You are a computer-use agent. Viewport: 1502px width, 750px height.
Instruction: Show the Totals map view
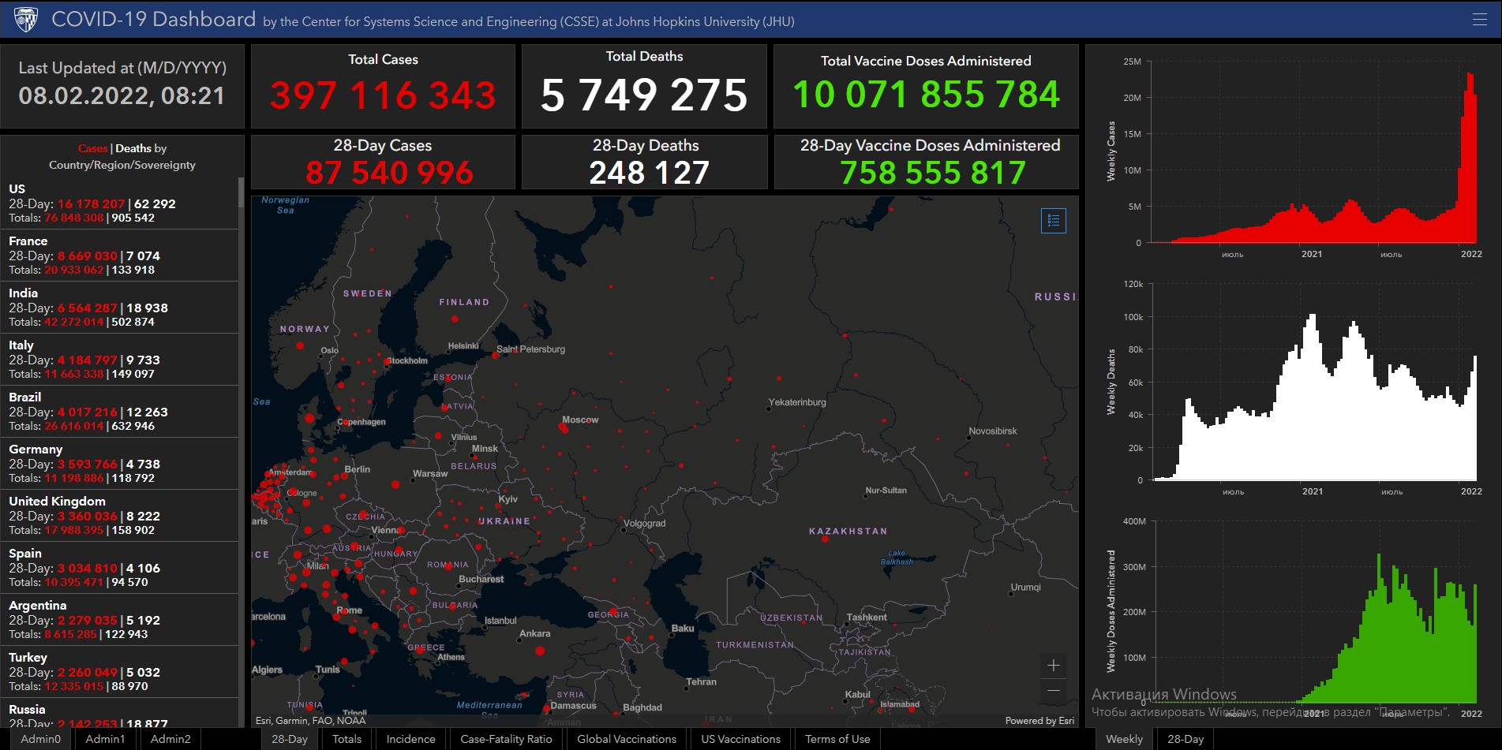(x=346, y=739)
